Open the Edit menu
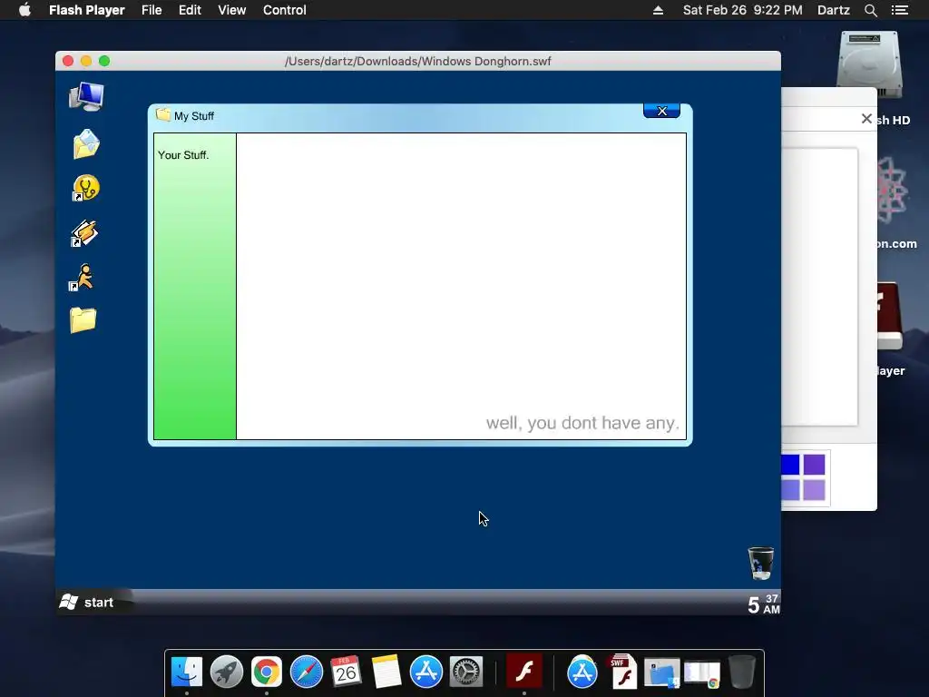The height and width of the screenshot is (697, 929). click(x=191, y=10)
